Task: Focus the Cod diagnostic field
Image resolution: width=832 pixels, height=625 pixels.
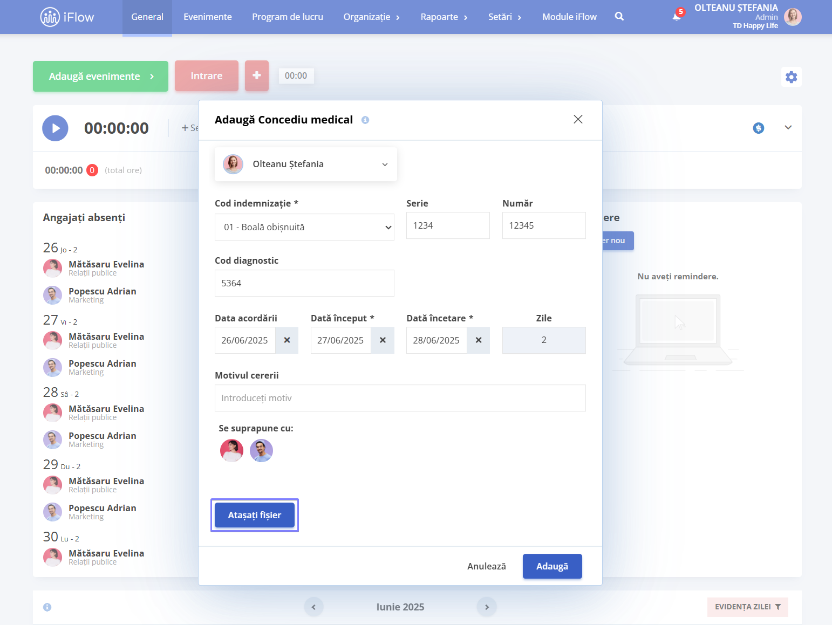Action: (x=304, y=283)
